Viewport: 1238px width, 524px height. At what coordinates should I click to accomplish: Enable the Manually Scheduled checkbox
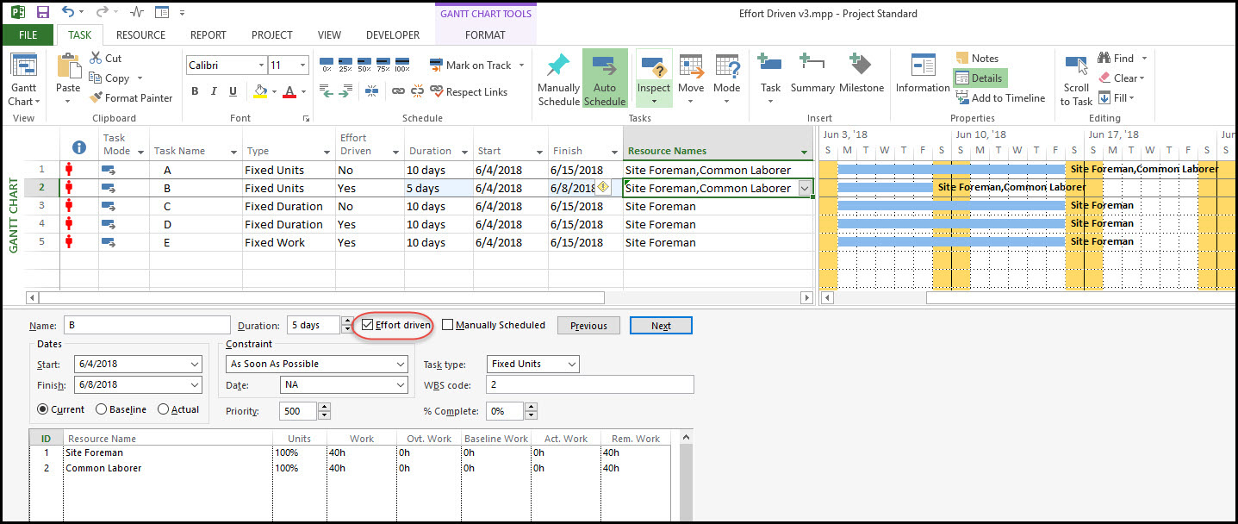[x=448, y=325]
